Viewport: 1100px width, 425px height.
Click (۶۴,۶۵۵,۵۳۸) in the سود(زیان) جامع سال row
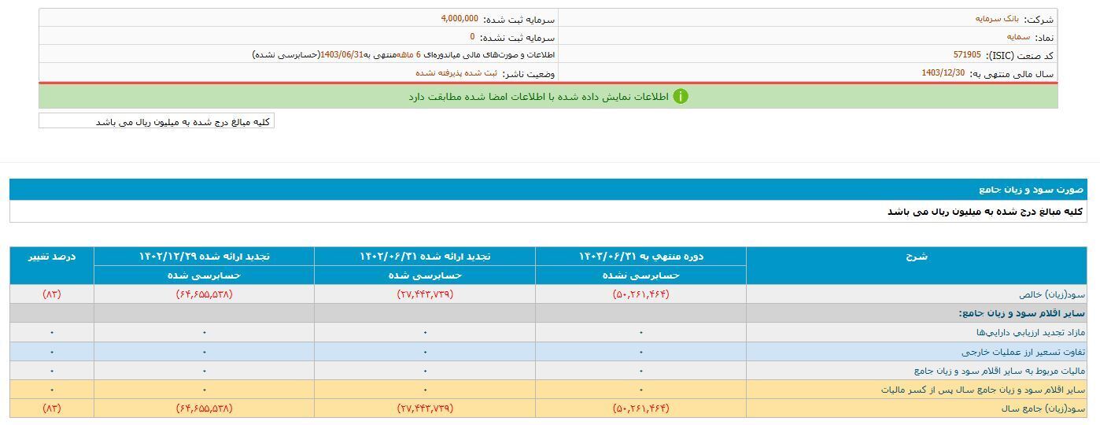point(204,408)
